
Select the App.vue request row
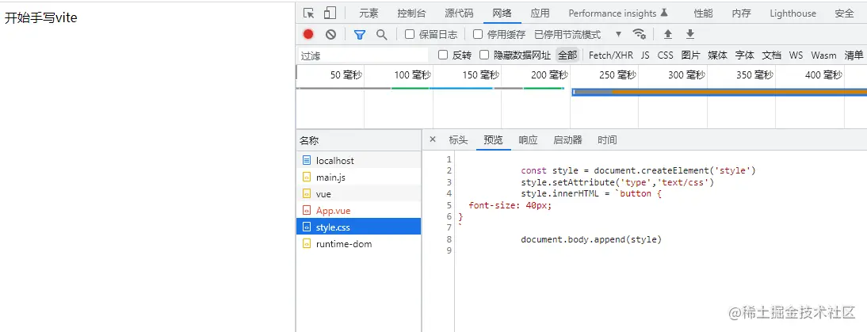[358, 211]
